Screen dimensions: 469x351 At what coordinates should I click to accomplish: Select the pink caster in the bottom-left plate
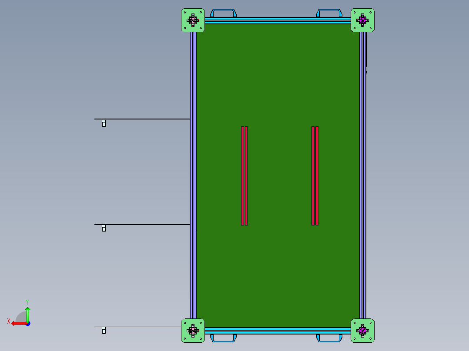(193, 331)
